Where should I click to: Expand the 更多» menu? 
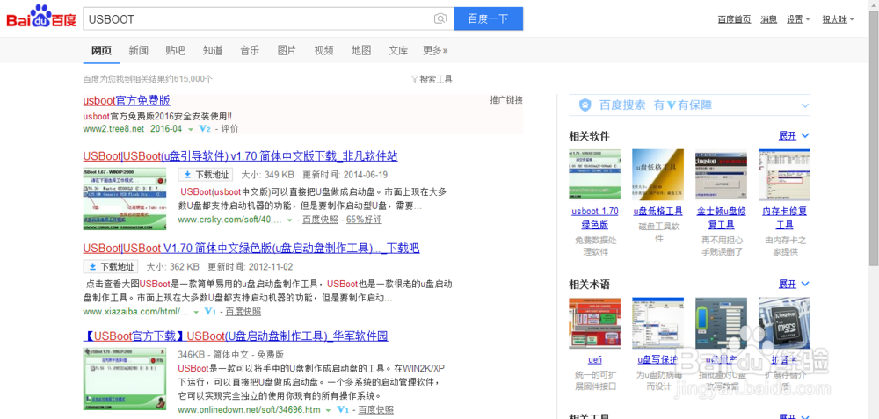(435, 50)
